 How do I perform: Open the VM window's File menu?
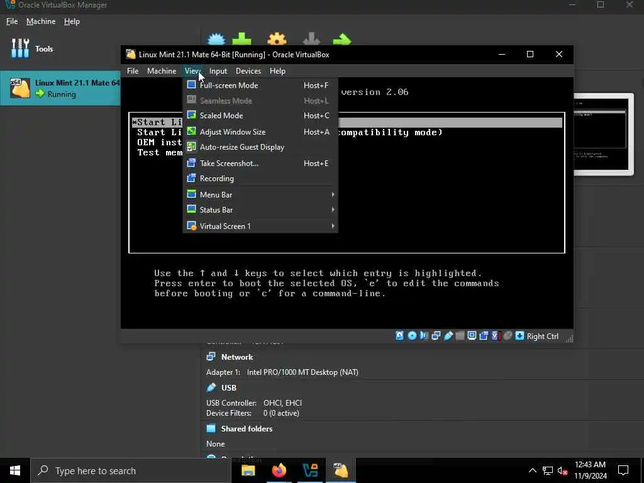[x=133, y=70]
